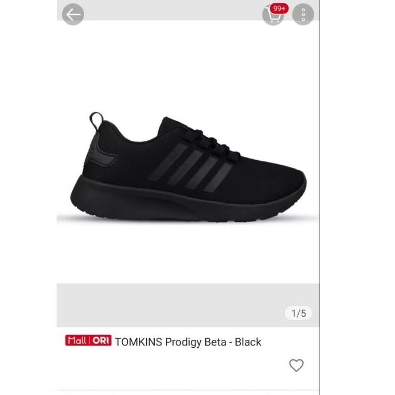
Task: Open the shopping cart
Action: point(273,16)
